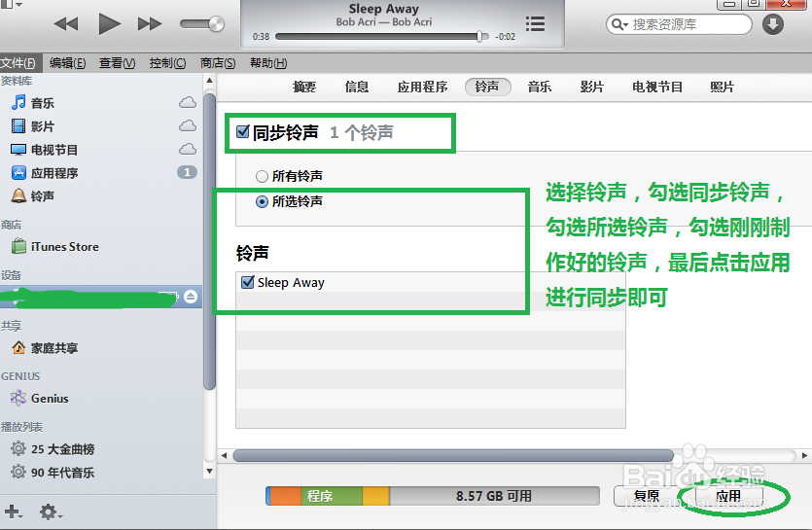Image resolution: width=812 pixels, height=530 pixels.
Task: Switch to the 信息 tab
Action: pyautogui.click(x=357, y=87)
